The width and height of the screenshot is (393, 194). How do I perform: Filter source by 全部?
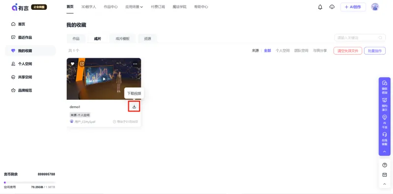(x=267, y=51)
